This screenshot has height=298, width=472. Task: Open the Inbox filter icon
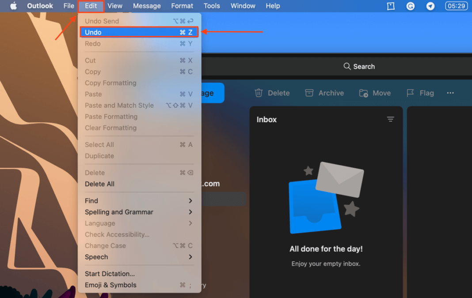tap(391, 119)
